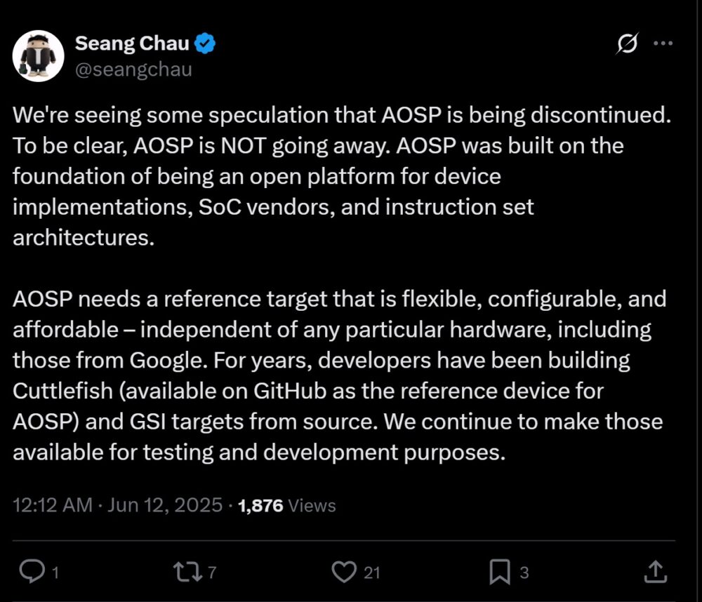This screenshot has width=702, height=602.
Task: Reply to Seang Chau's post
Action: (x=34, y=572)
